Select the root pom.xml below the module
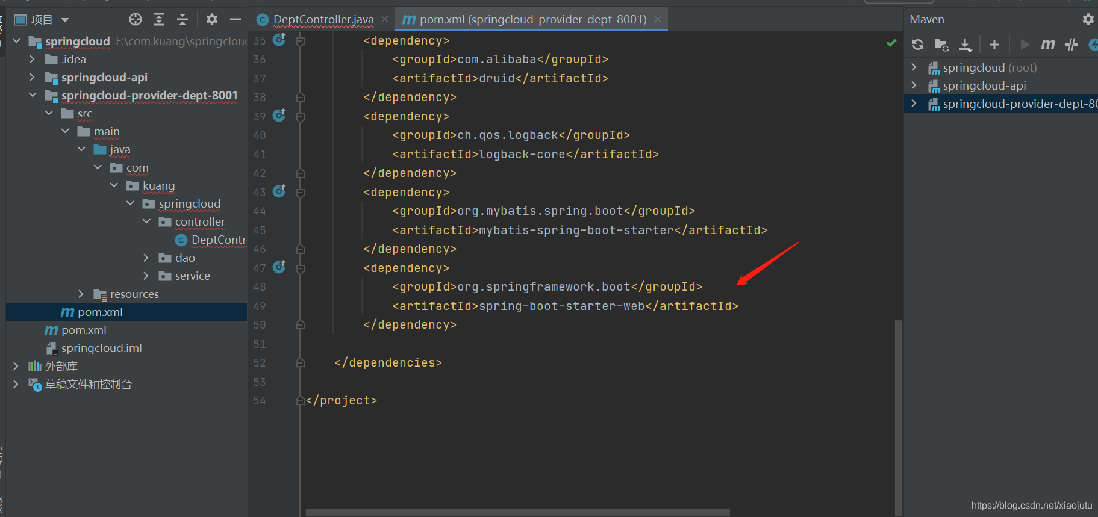This screenshot has height=517, width=1098. [x=76, y=330]
